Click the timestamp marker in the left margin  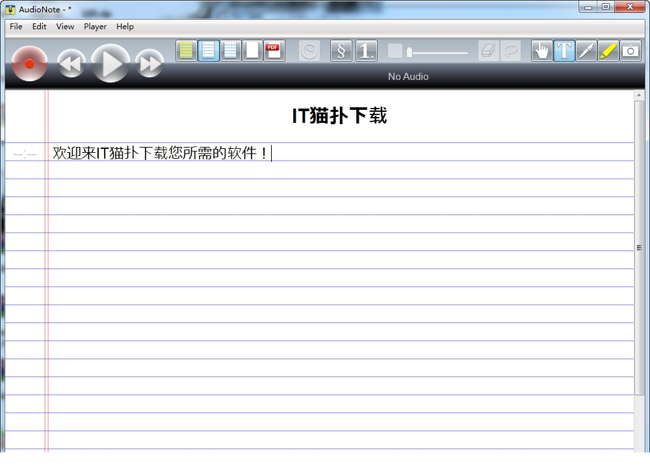point(25,155)
